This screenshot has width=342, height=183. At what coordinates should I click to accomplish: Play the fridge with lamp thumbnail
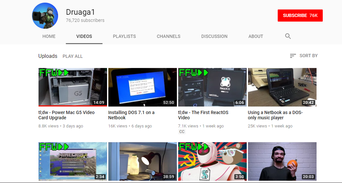(x=142, y=161)
